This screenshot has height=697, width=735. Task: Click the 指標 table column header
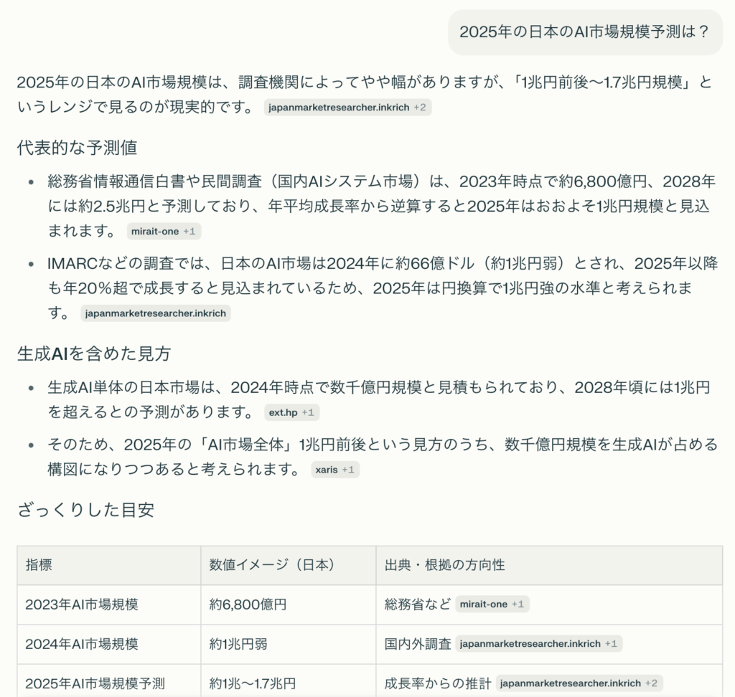click(x=39, y=565)
